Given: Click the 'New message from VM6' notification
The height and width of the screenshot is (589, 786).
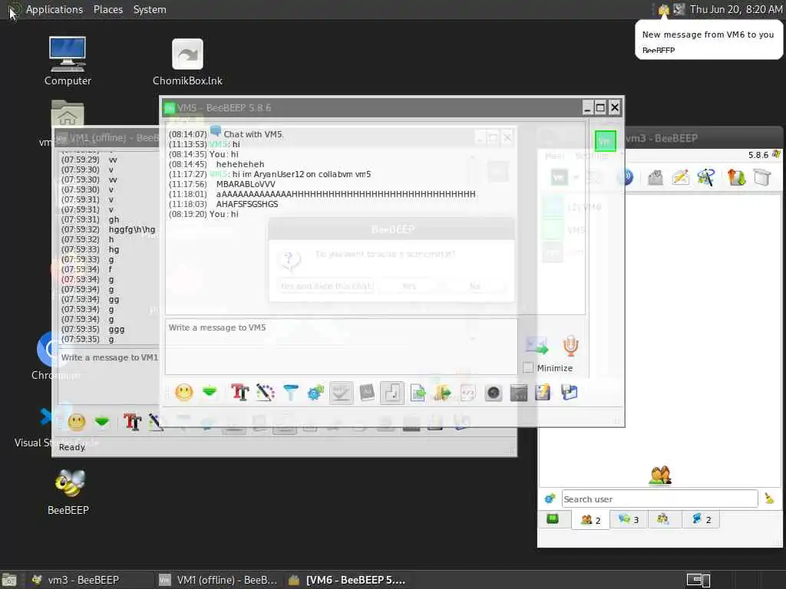Looking at the screenshot, I should [708, 40].
